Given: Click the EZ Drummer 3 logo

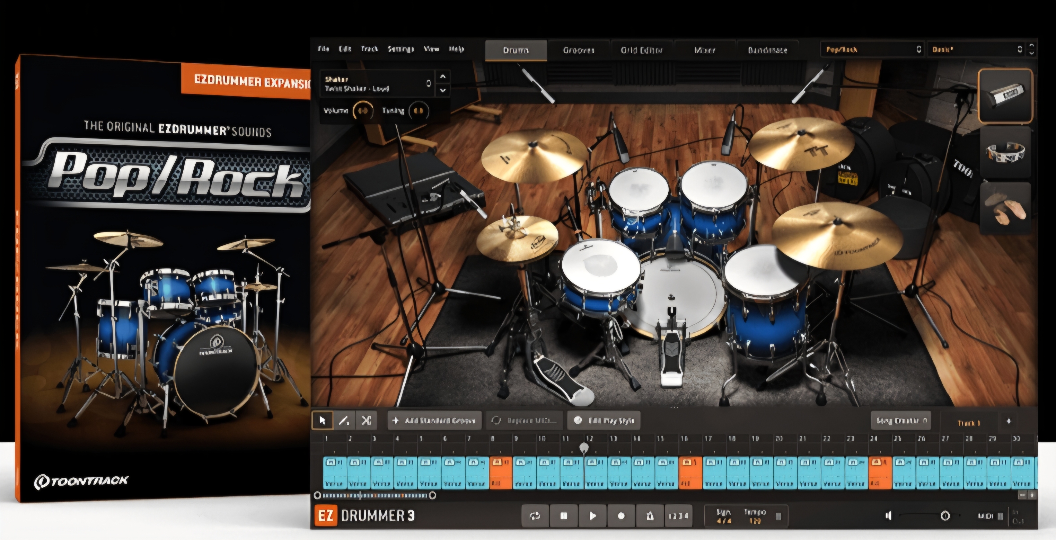Looking at the screenshot, I should tap(364, 515).
